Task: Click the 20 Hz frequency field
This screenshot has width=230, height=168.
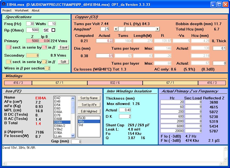Action: pyautogui.click(x=172, y=102)
